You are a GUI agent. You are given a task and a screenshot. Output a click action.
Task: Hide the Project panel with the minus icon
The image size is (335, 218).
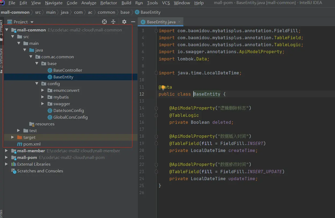coord(133,22)
